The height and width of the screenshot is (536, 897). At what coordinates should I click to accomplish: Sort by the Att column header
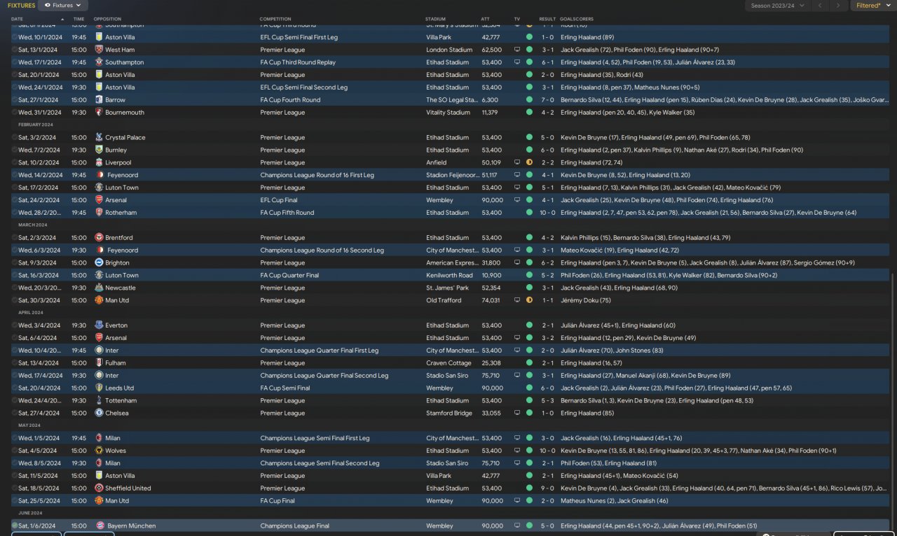[x=486, y=19]
